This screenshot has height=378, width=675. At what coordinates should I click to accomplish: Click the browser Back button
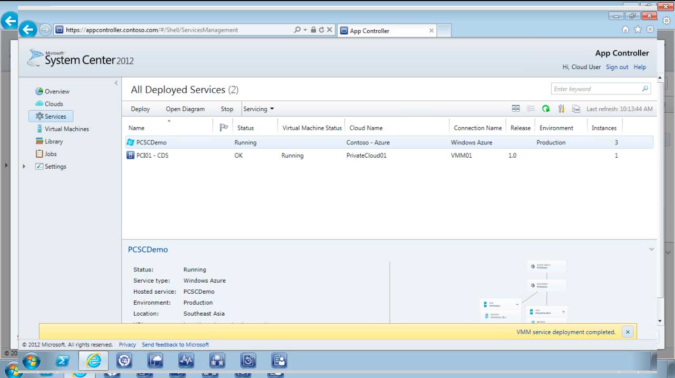coord(28,30)
